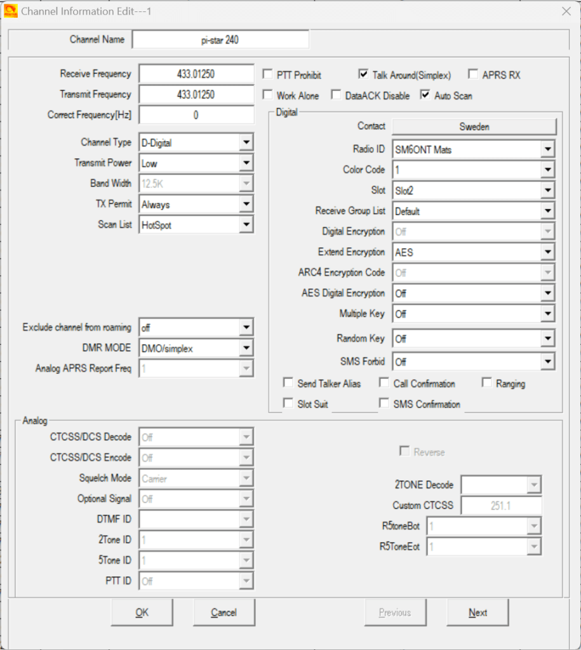This screenshot has width=581, height=650.
Task: Open the DMR MODE dropdown
Action: pyautogui.click(x=246, y=348)
